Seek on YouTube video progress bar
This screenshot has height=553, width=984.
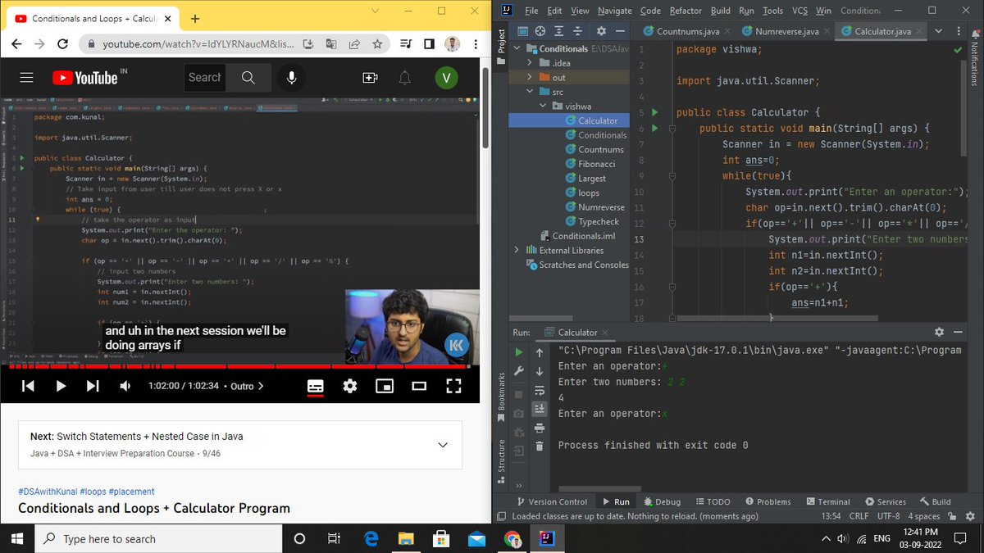point(239,366)
